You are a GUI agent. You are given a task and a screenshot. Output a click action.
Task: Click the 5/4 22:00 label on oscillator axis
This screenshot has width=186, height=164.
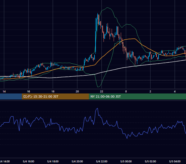coord(102,161)
